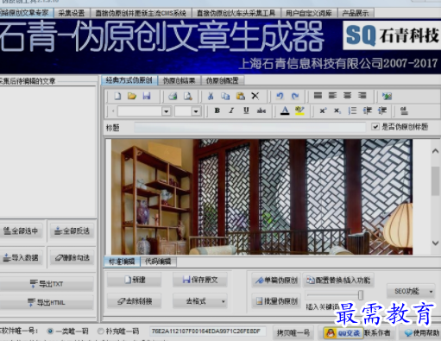Click the 全部反选 button
Image resolution: width=441 pixels, height=341 pixels.
point(72,230)
